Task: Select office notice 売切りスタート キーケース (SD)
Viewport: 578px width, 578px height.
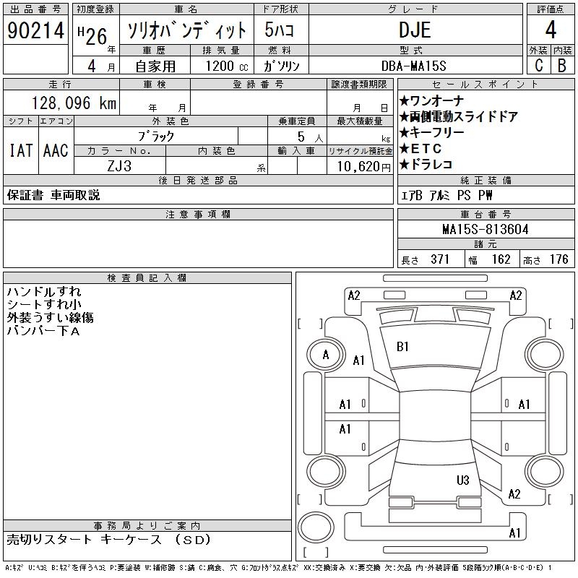Action: [109, 540]
